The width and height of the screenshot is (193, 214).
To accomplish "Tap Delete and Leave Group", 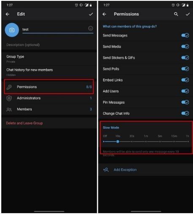I will (24, 123).
